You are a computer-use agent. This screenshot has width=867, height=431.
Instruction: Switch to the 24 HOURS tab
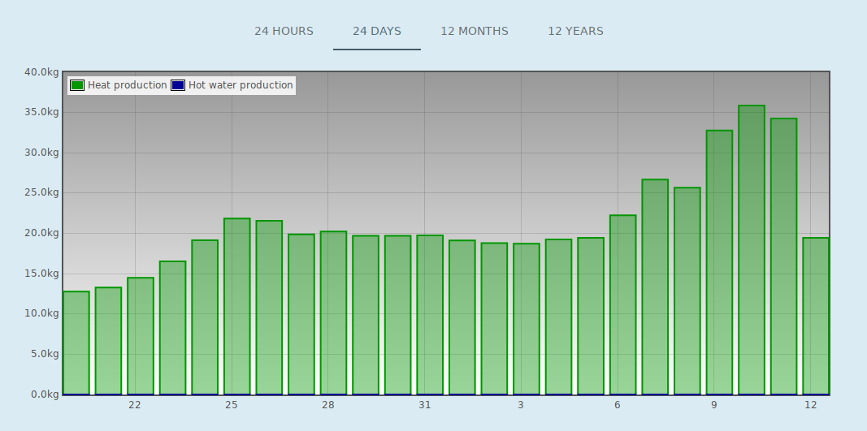284,32
